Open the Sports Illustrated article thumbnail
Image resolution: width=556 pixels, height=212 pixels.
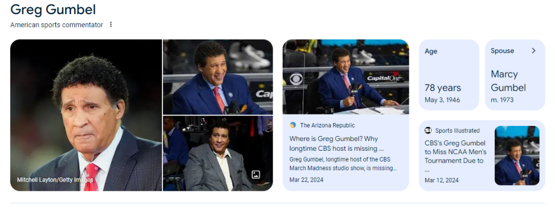click(x=517, y=156)
